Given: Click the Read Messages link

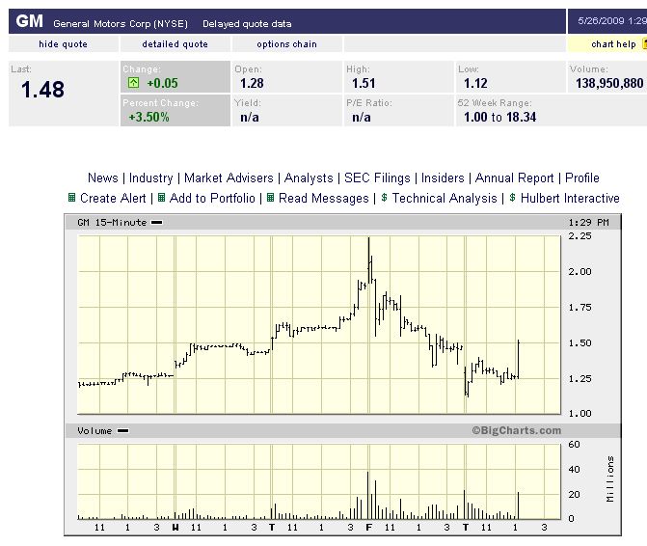Looking at the screenshot, I should pyautogui.click(x=324, y=198).
